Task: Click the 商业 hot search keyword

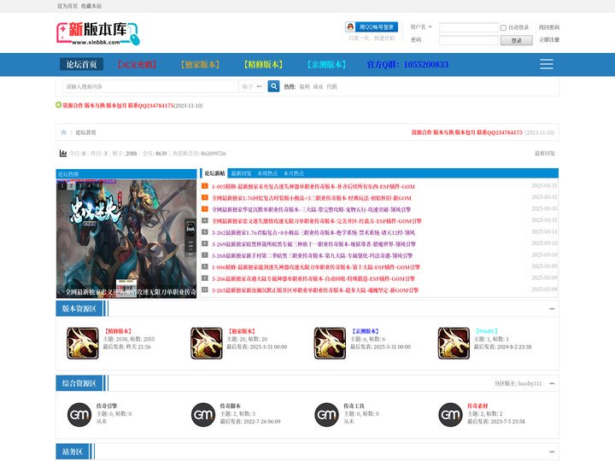Action: [x=318, y=86]
